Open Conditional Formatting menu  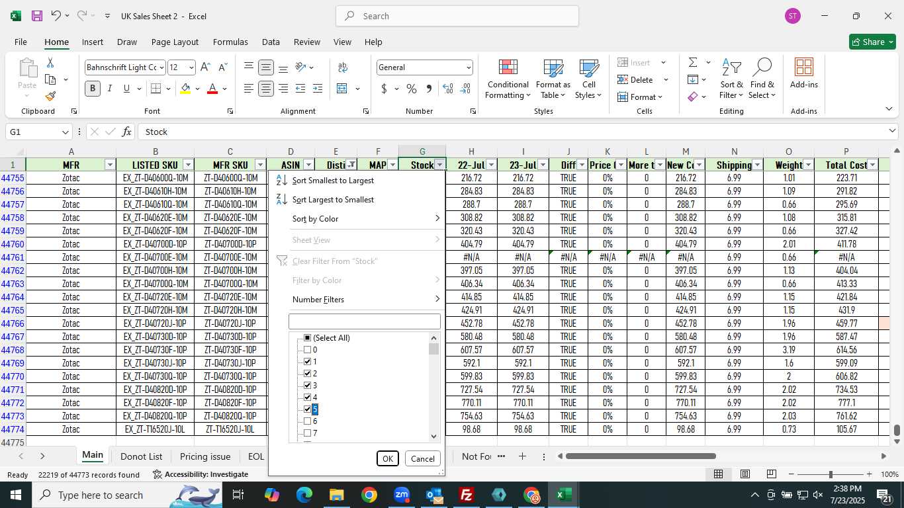click(x=508, y=79)
